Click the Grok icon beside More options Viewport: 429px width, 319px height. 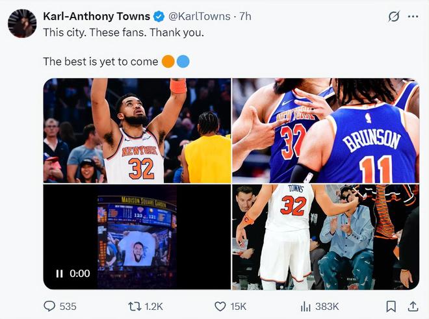click(x=393, y=17)
